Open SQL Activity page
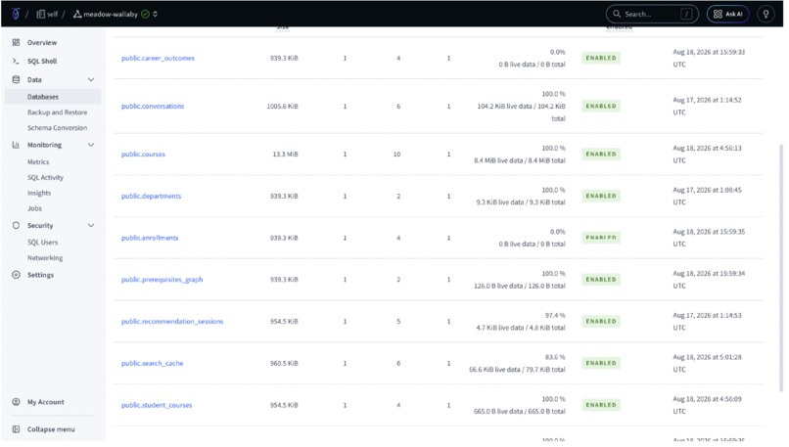Screen dimensions: 789x447 pos(45,177)
